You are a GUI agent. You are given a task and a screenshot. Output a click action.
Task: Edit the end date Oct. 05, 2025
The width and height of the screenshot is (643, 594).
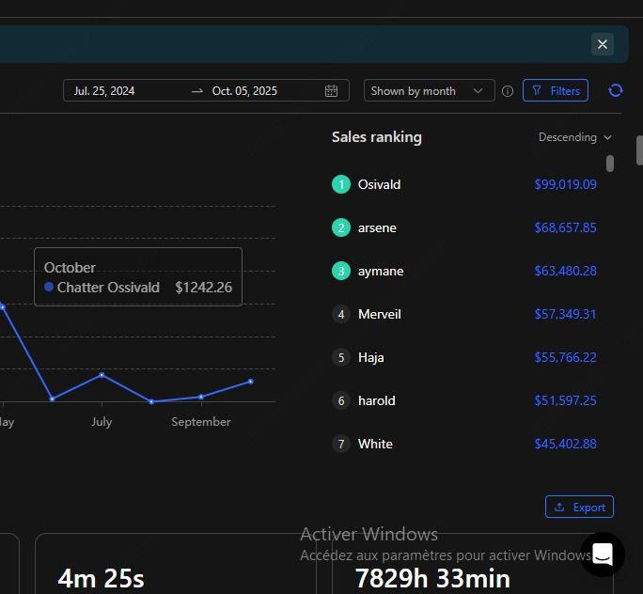pyautogui.click(x=244, y=91)
